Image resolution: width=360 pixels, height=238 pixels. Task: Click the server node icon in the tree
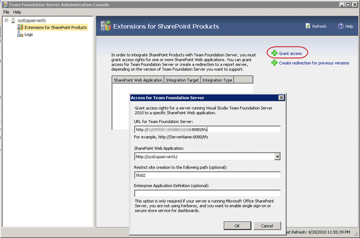pos(13,20)
